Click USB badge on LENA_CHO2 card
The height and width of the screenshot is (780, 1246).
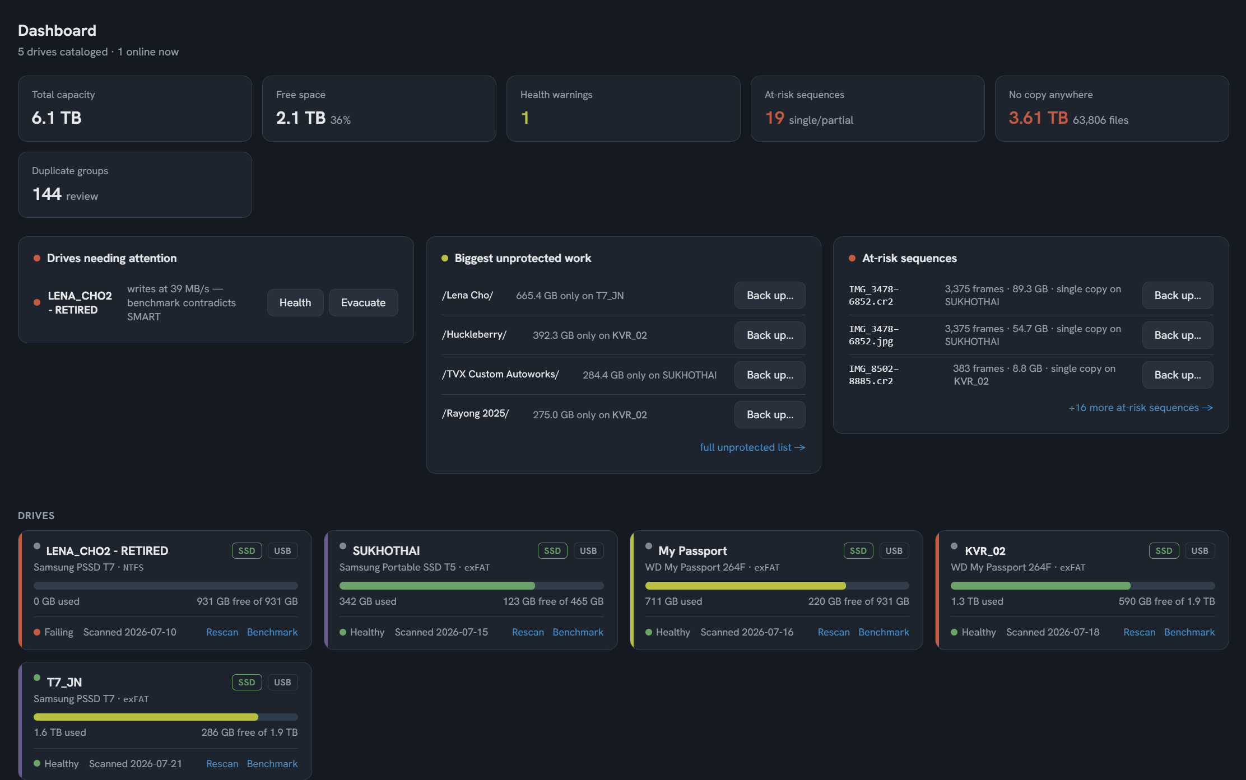[282, 550]
